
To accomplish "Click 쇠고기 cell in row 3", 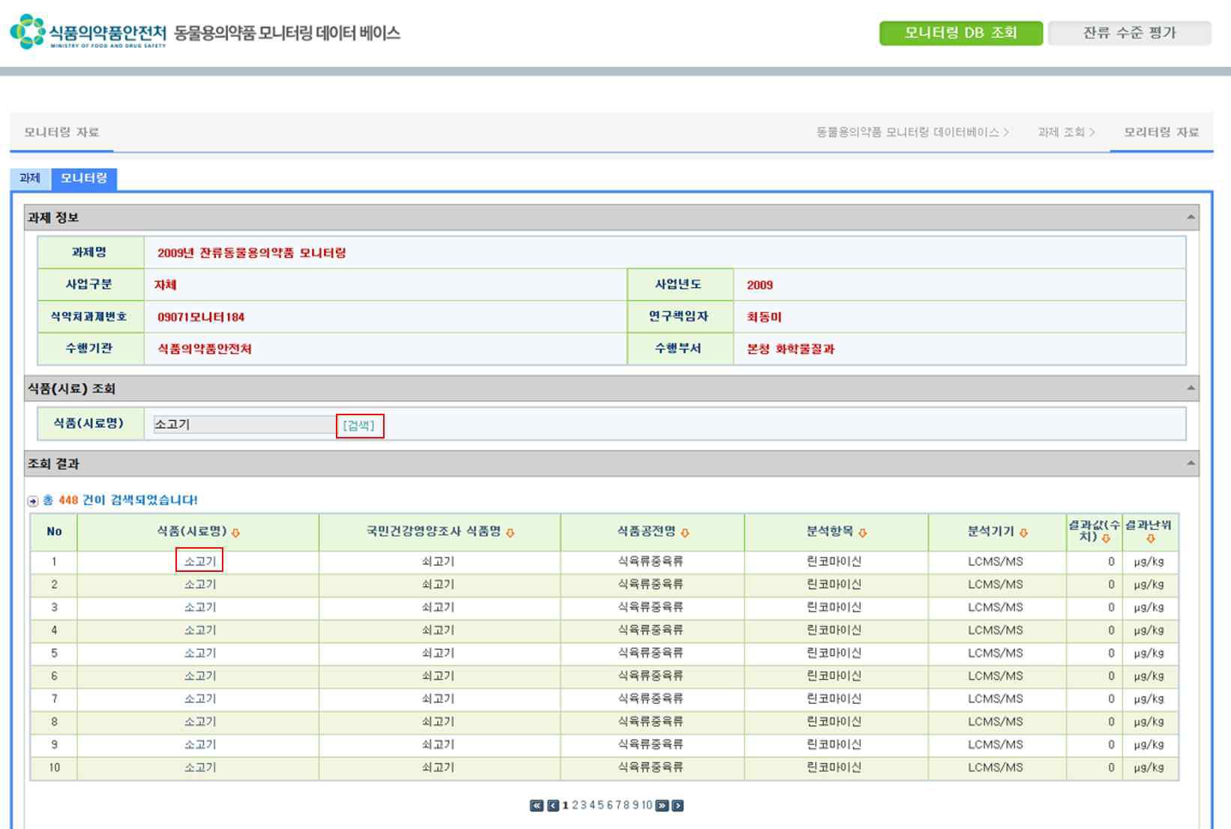I will (438, 607).
